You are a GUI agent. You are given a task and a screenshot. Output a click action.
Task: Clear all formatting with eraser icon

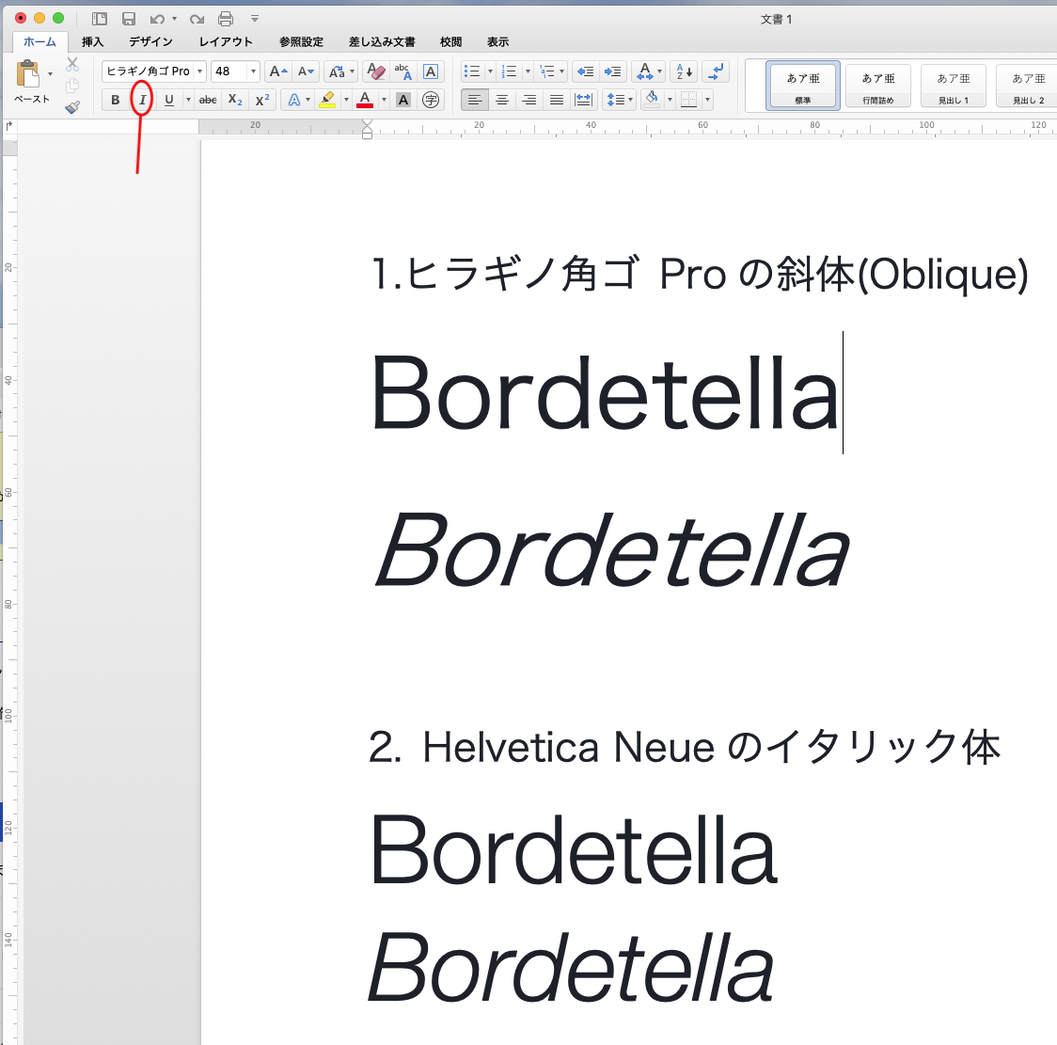click(376, 71)
